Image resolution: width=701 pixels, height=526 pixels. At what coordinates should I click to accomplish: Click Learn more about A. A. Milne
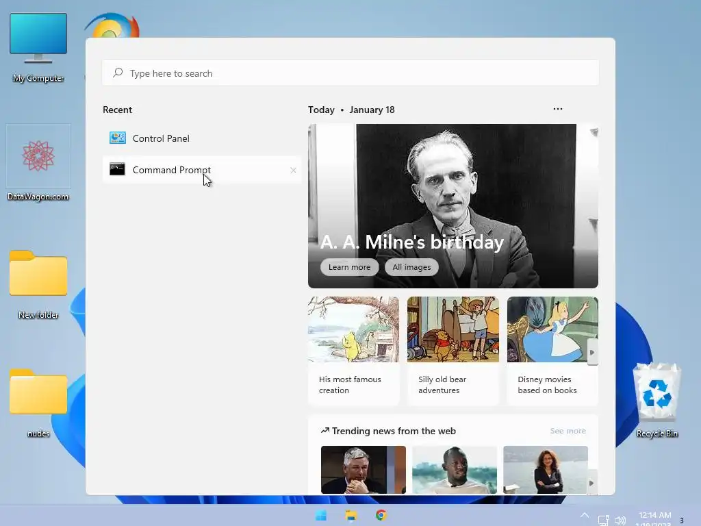tap(349, 267)
